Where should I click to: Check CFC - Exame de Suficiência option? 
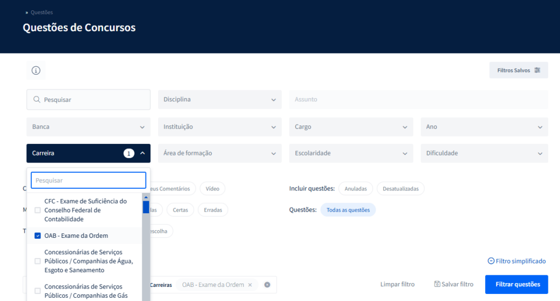pos(38,210)
